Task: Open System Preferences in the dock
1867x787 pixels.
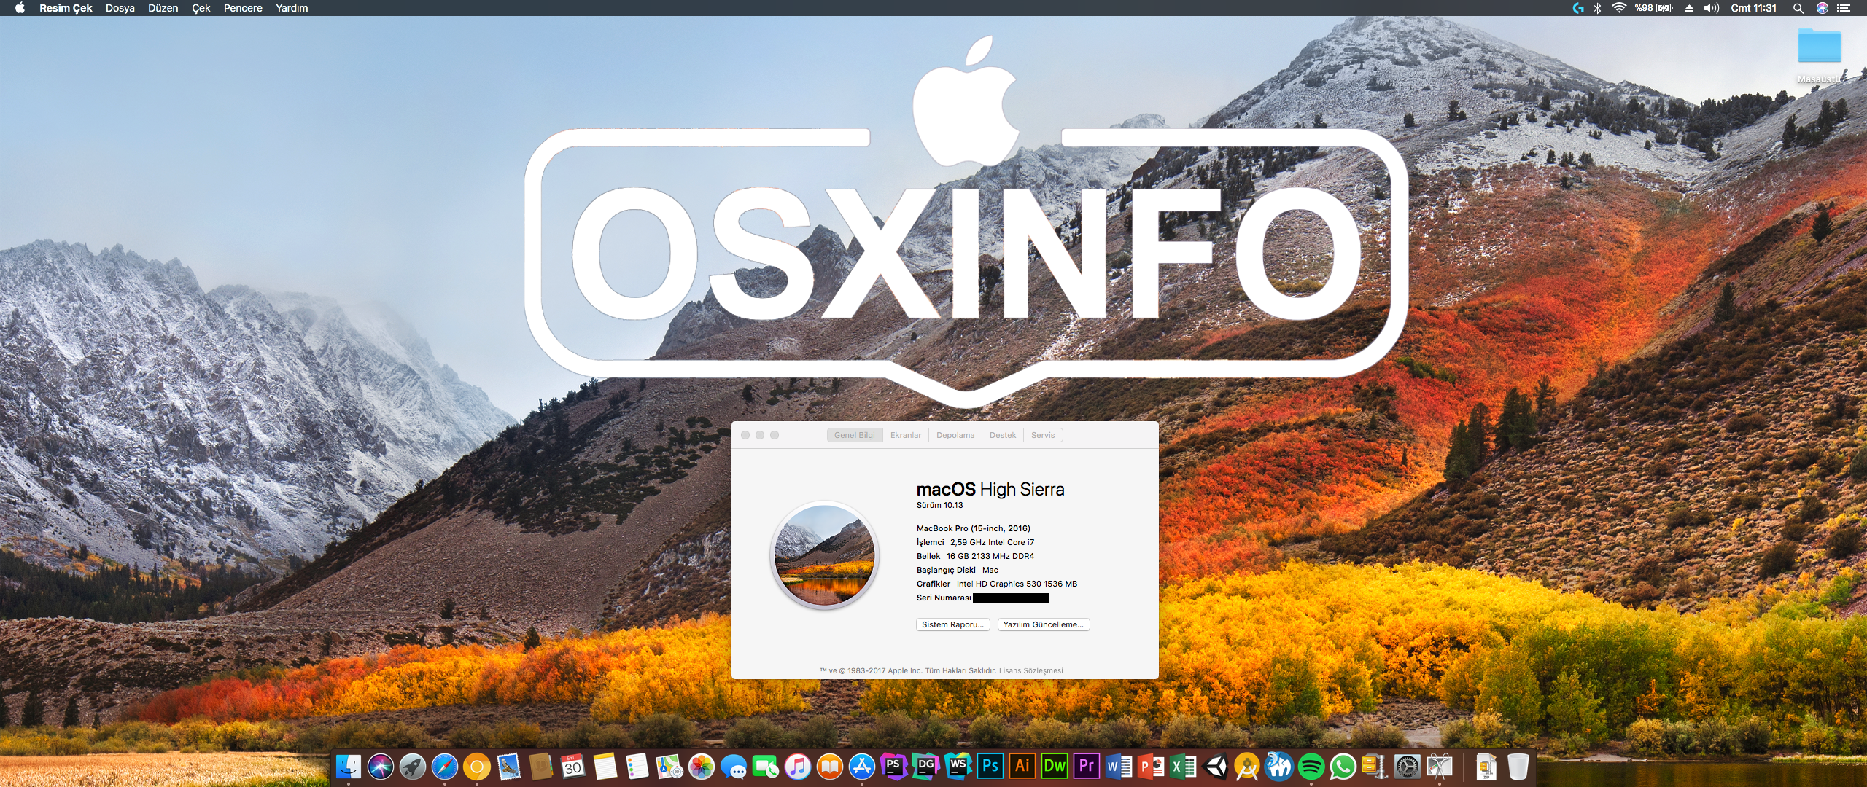Action: (x=1407, y=767)
